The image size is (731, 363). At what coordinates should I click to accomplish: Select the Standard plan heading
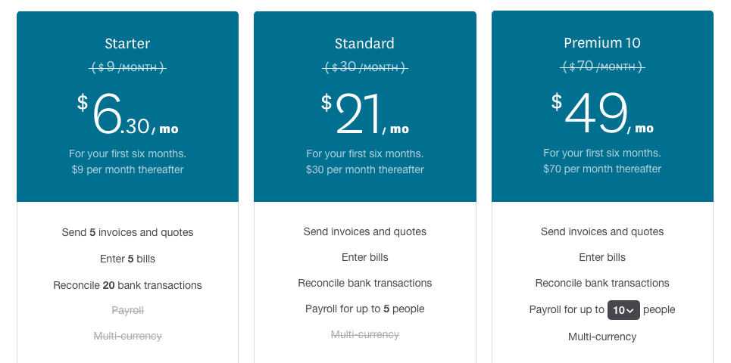pos(364,44)
